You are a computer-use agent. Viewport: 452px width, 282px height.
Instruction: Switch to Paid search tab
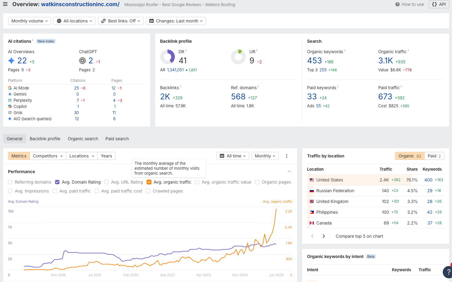117,139
